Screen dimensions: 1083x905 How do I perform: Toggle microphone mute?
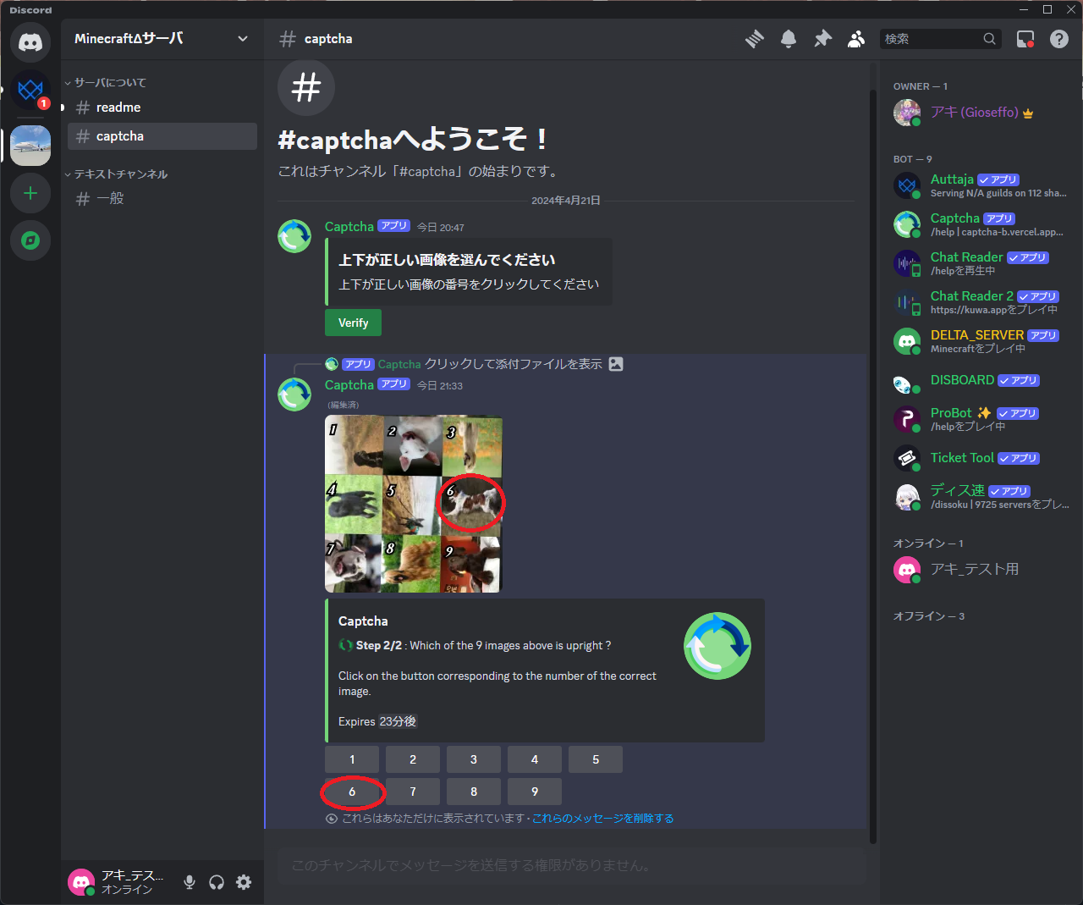click(190, 882)
